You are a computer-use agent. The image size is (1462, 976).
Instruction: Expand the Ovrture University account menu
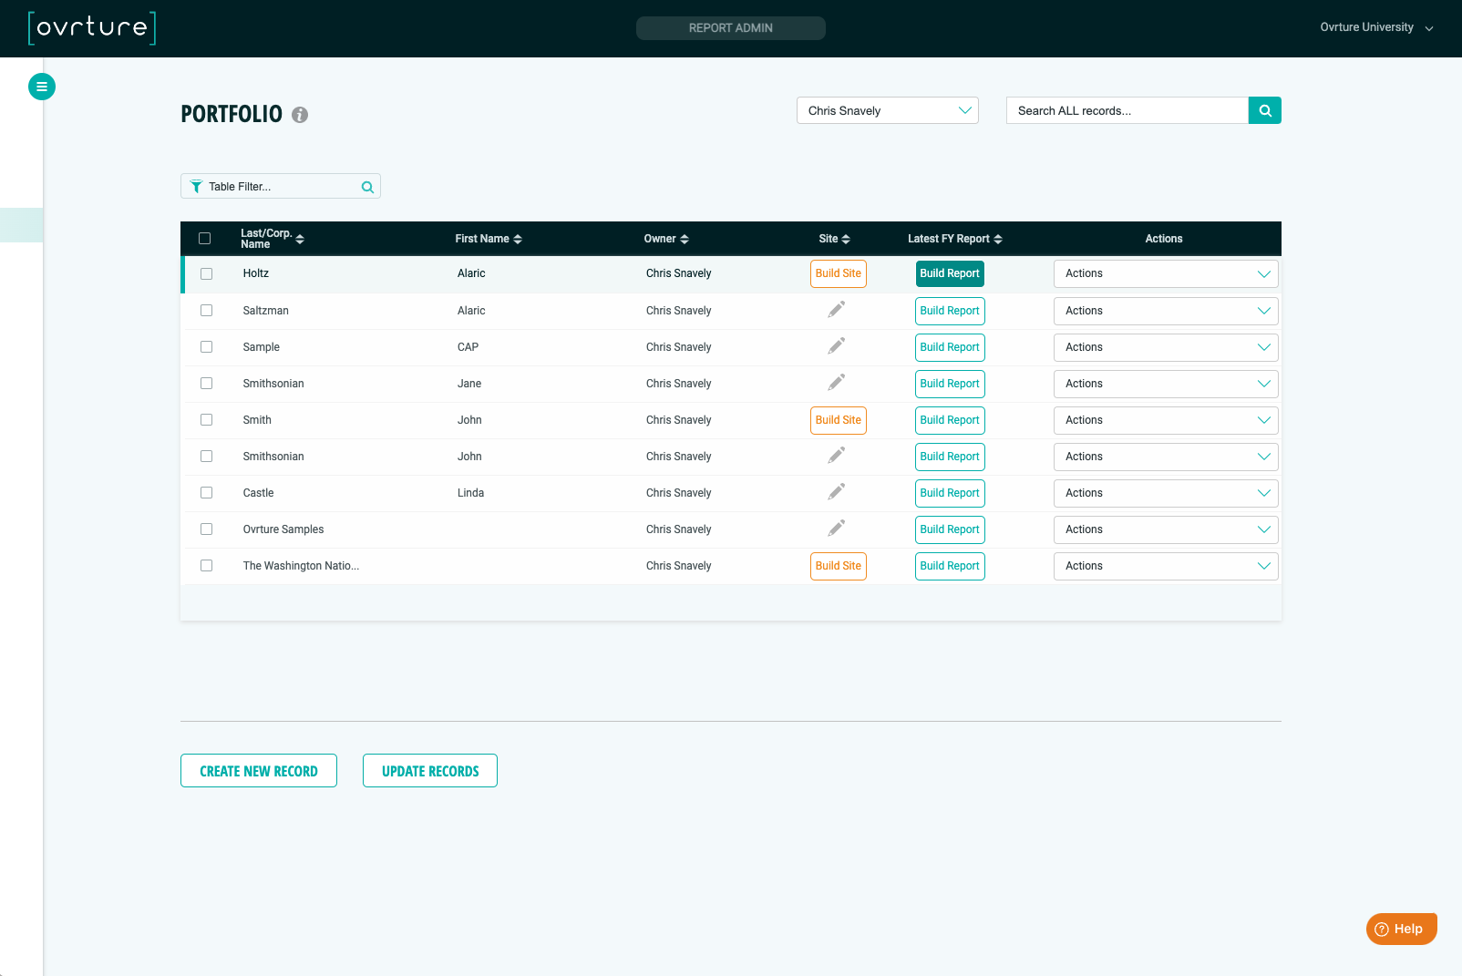(1376, 27)
